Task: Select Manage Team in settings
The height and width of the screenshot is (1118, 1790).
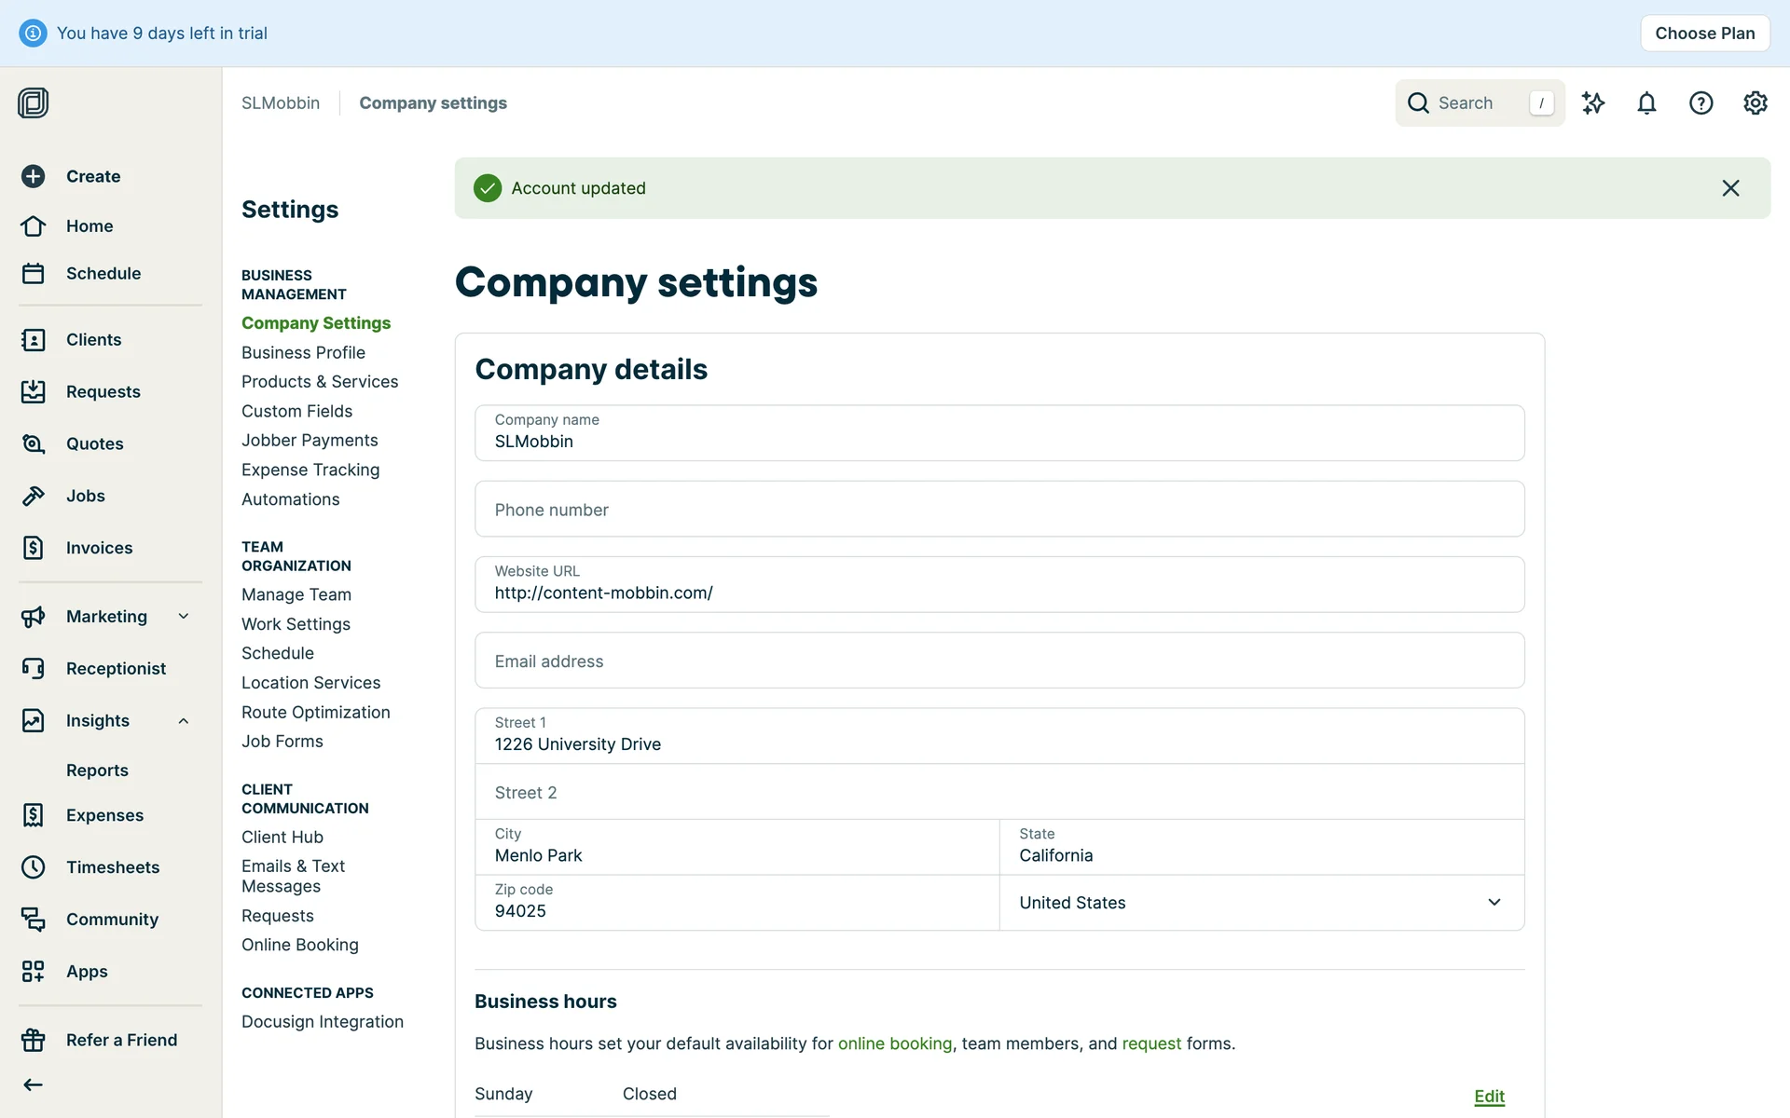Action: click(x=296, y=594)
